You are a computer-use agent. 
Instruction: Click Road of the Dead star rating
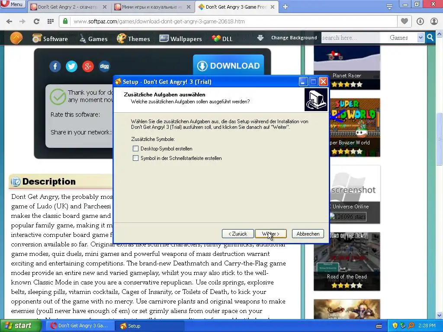click(347, 285)
